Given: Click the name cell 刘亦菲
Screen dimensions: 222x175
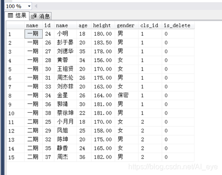Looking at the screenshot, I should pyautogui.click(x=65, y=87).
